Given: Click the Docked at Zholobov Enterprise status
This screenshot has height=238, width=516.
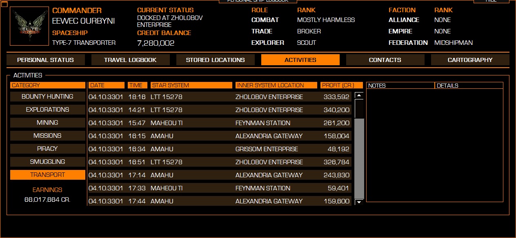Looking at the screenshot, I should pyautogui.click(x=170, y=21).
